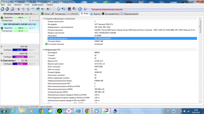Open the yellow warning alert toolbar icon
This screenshot has height=114, width=204.
click(x=7, y=9)
